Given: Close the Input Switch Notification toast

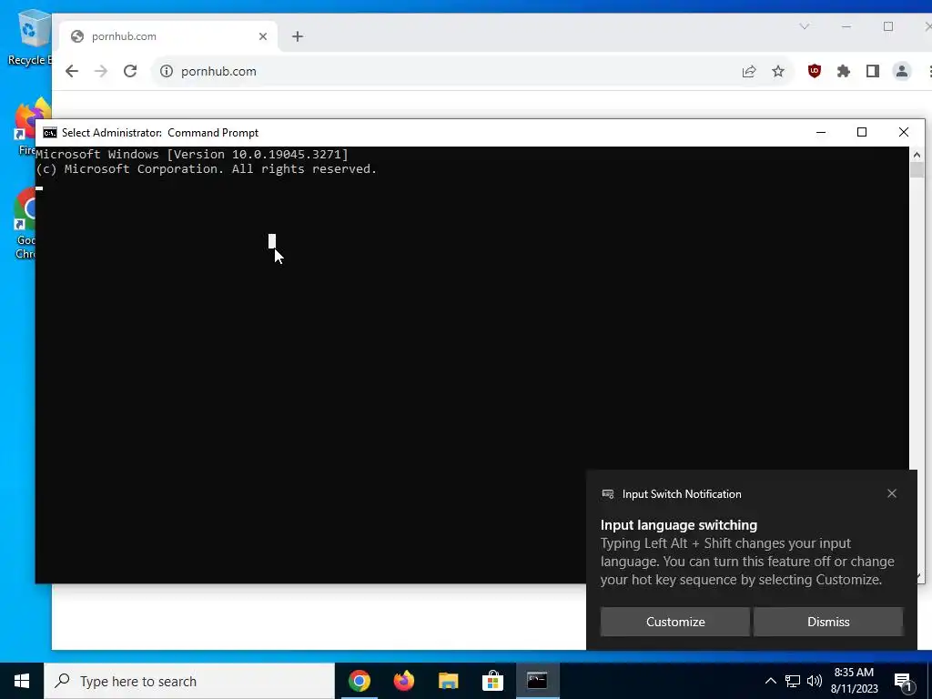Looking at the screenshot, I should (892, 493).
